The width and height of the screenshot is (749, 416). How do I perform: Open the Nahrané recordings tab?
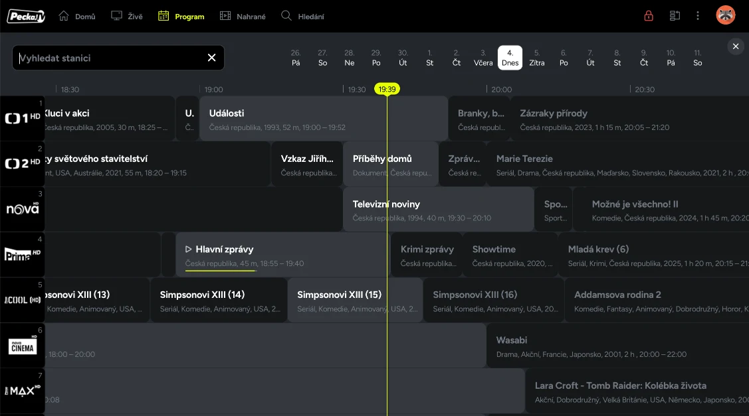[x=243, y=16]
